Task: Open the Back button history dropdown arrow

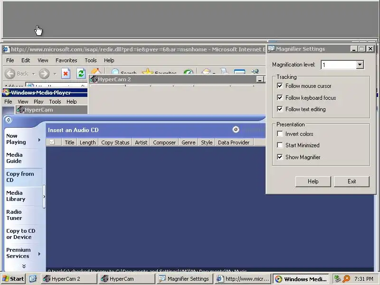Action: click(33, 74)
